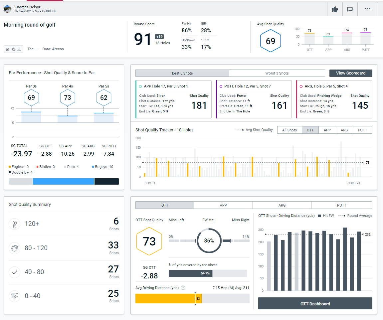The image size is (383, 320).
Task: Click Thomas Helsor's profile avatar
Action: [x=7, y=9]
